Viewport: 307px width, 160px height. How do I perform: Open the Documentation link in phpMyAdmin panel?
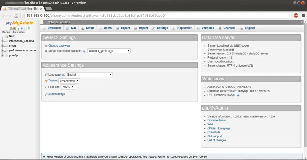coord(217,120)
